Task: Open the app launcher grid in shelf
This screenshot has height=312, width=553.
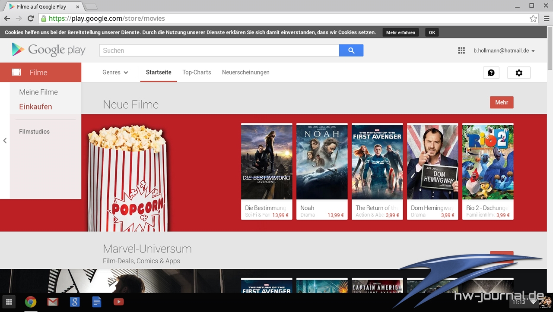Action: [9, 302]
